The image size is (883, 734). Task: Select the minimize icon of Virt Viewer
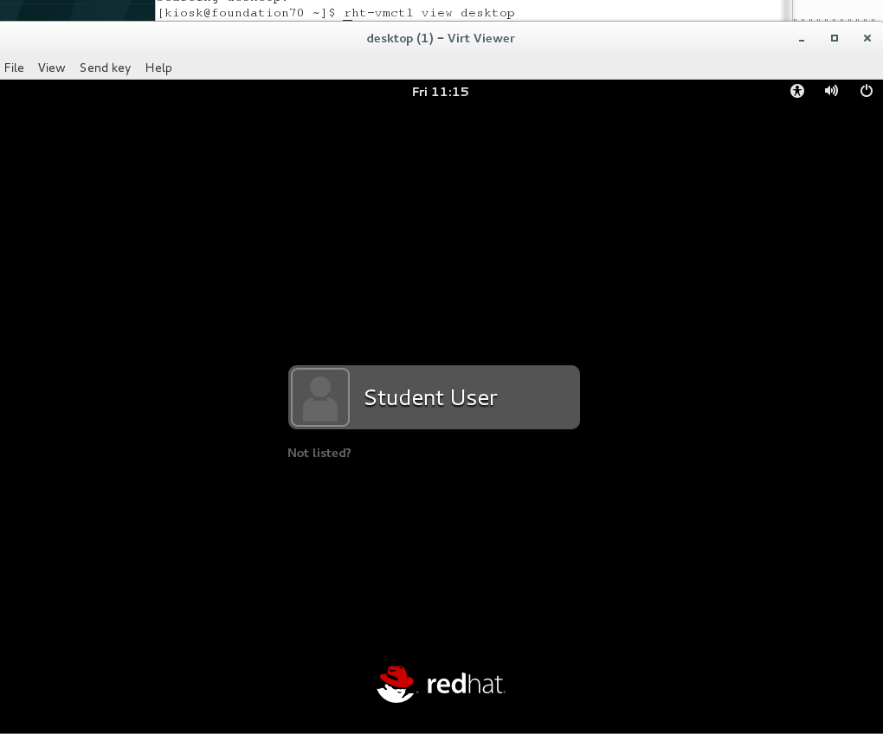(801, 38)
